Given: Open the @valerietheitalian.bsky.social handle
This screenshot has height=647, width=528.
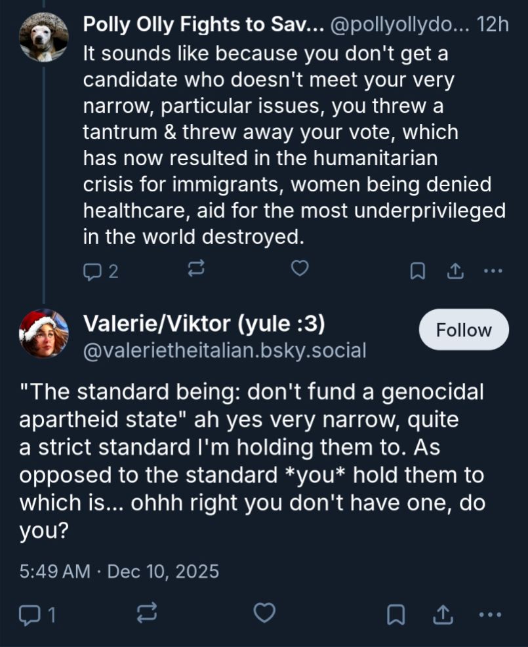Looking at the screenshot, I should tap(224, 351).
